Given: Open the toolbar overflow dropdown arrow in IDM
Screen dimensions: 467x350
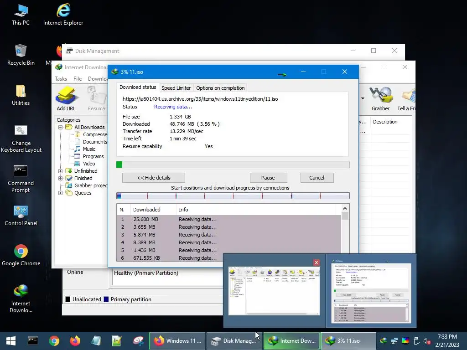Looking at the screenshot, I should click(x=363, y=98).
